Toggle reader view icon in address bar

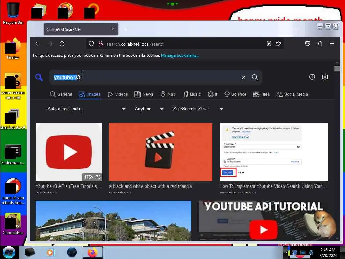[x=269, y=44]
